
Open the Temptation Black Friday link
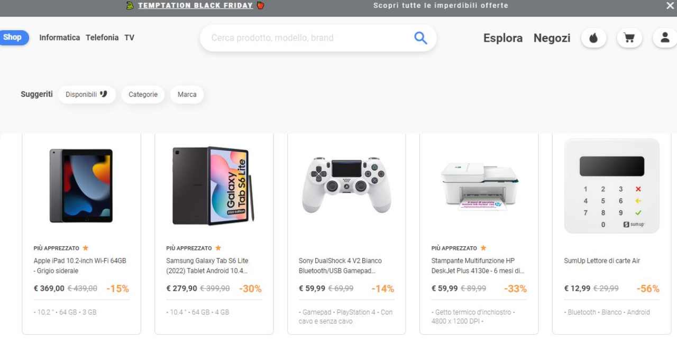[x=195, y=6]
